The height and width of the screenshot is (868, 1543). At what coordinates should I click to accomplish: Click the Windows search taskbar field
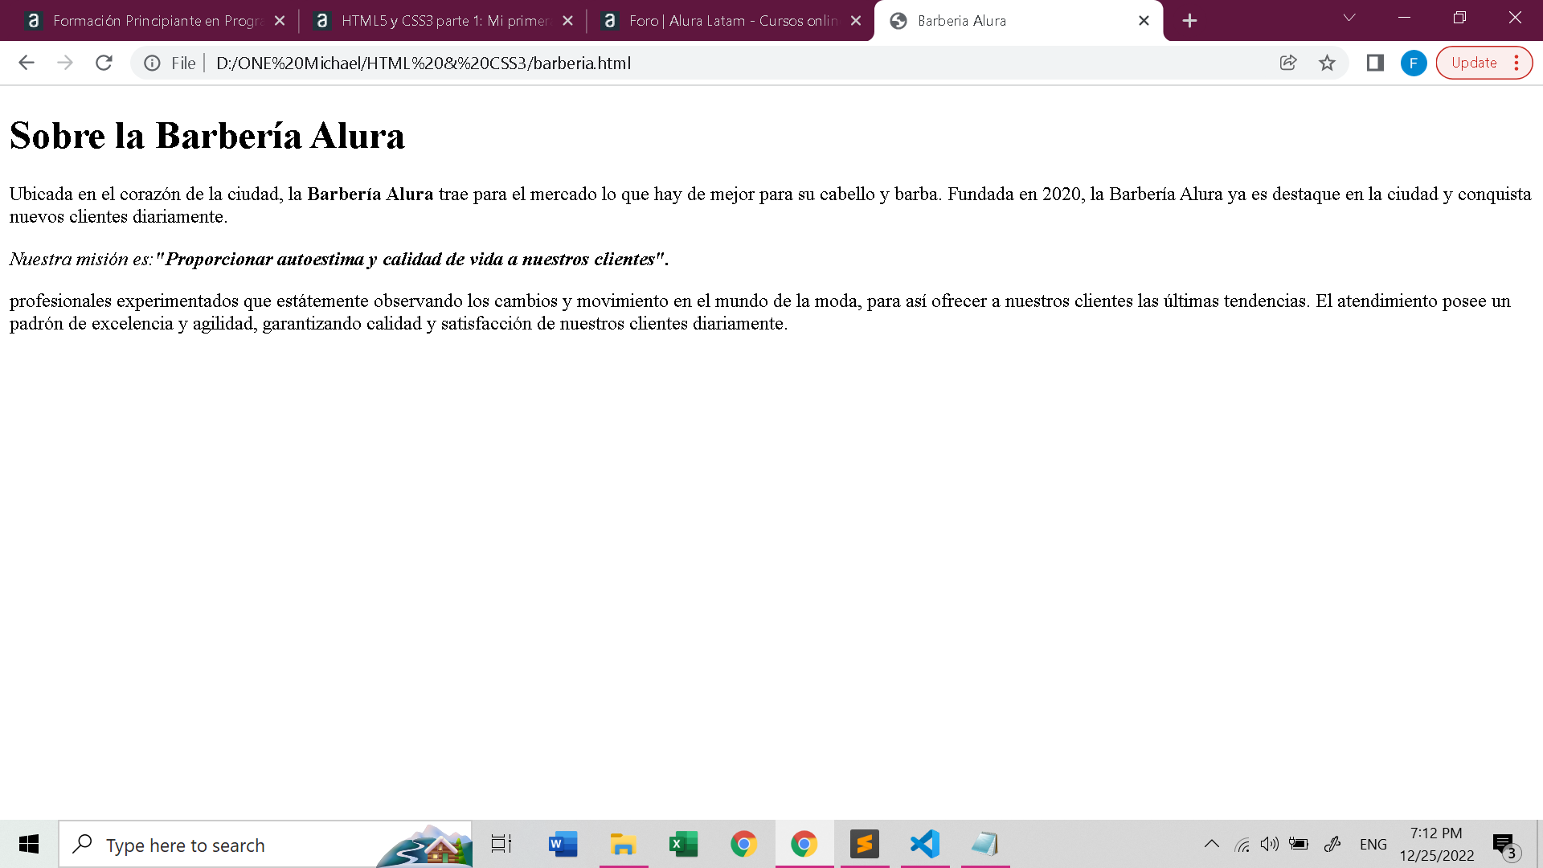(268, 844)
